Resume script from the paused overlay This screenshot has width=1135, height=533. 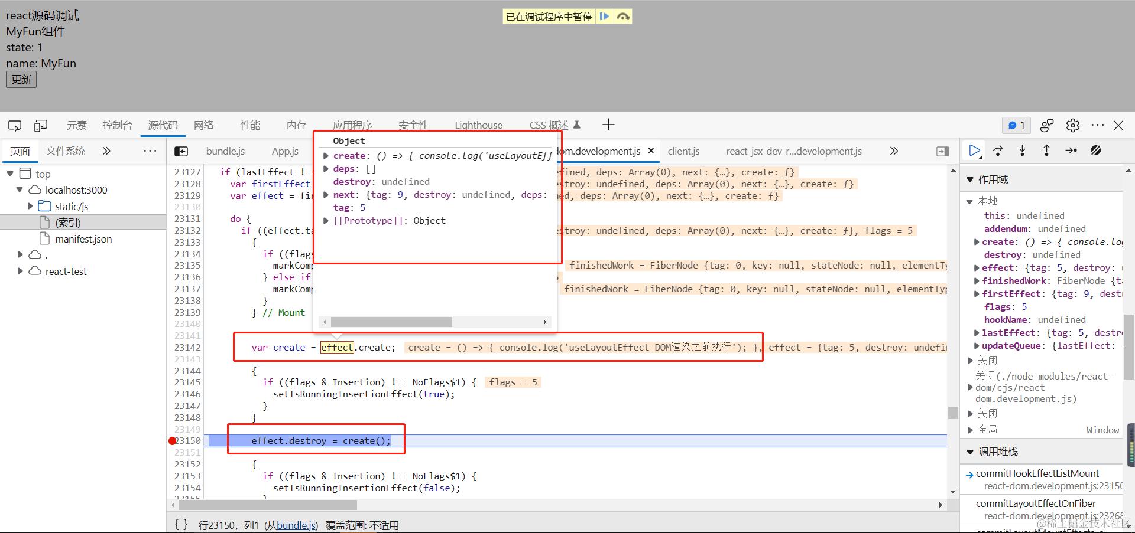pos(605,17)
